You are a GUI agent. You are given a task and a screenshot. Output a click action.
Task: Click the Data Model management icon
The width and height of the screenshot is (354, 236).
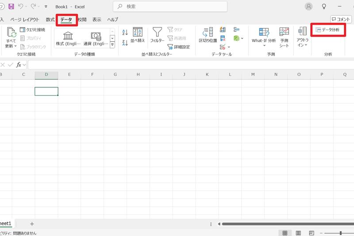236,39
